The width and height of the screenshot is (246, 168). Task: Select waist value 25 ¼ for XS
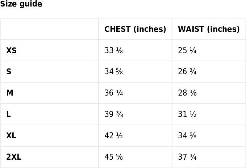pyautogui.click(x=187, y=50)
